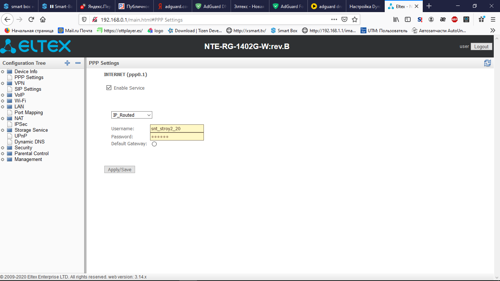Open the Firefox account icon
Viewport: 500px width, 281px height.
[x=431, y=19]
